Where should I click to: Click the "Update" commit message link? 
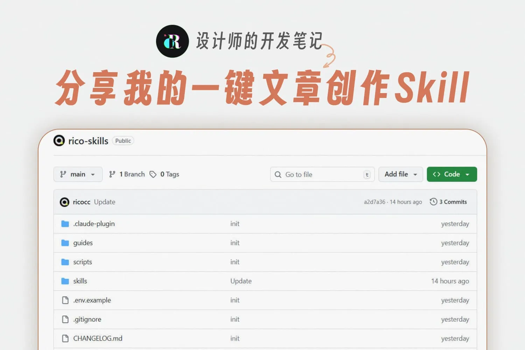click(x=105, y=202)
